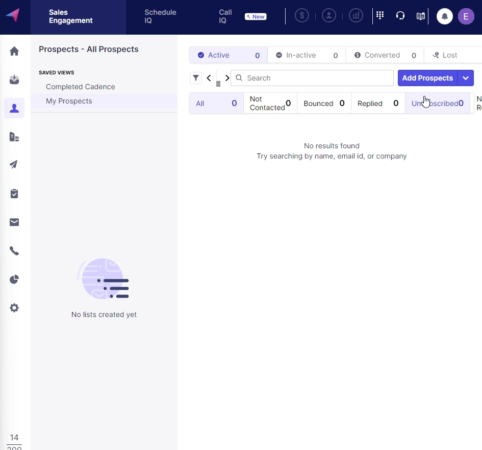
Task: Open the Settings gear icon
Action: tap(14, 308)
